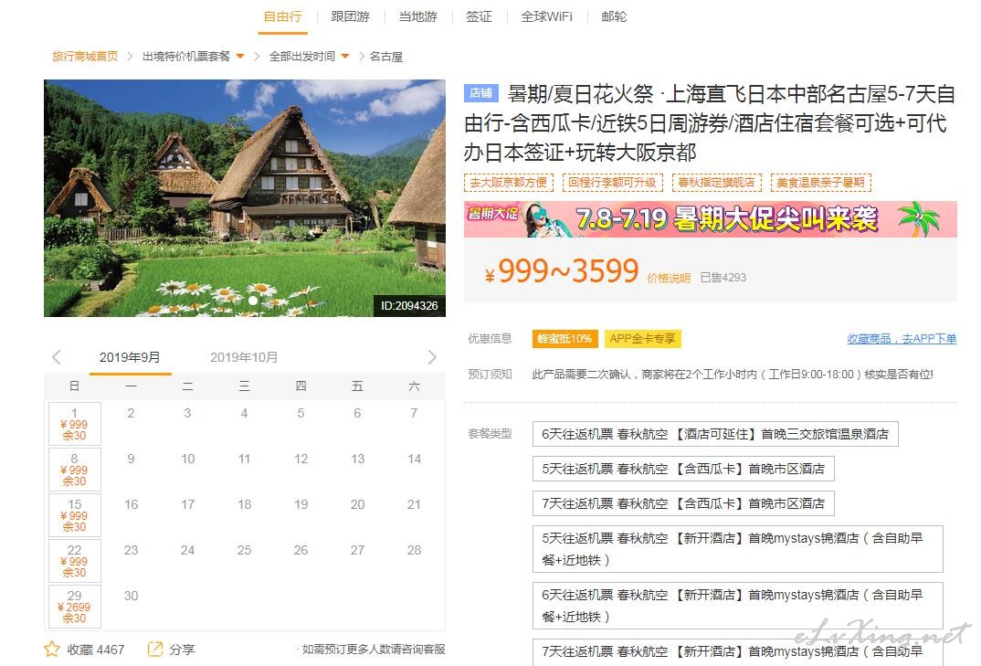Open 价格说明 price explanation

tap(669, 278)
